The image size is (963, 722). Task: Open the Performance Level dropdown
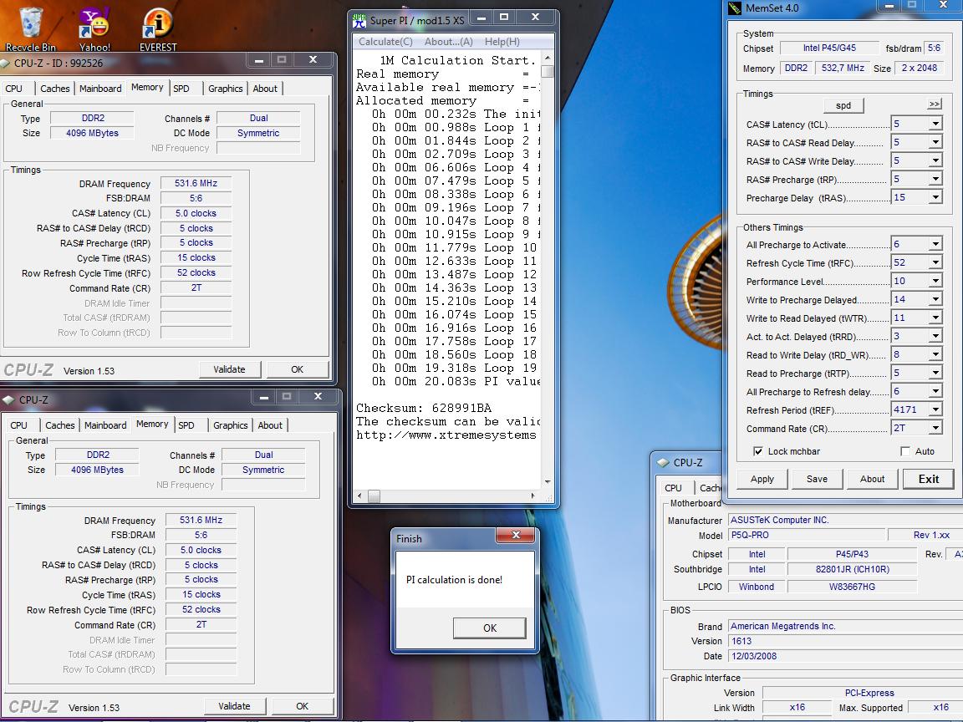[x=935, y=281]
